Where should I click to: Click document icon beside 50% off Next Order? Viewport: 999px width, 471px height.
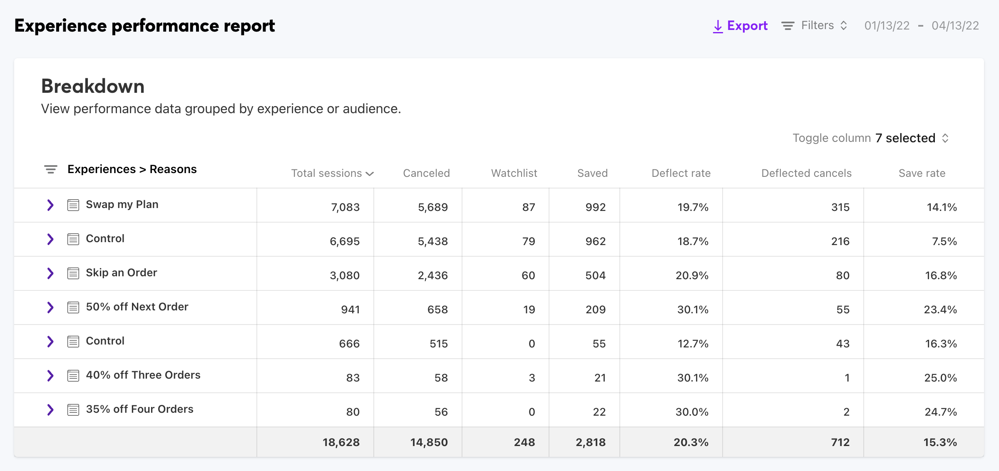(73, 307)
